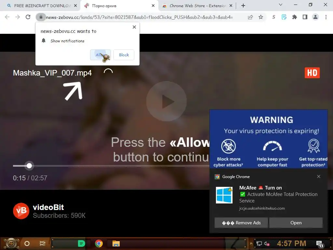Click the HD quality badge

point(312,73)
